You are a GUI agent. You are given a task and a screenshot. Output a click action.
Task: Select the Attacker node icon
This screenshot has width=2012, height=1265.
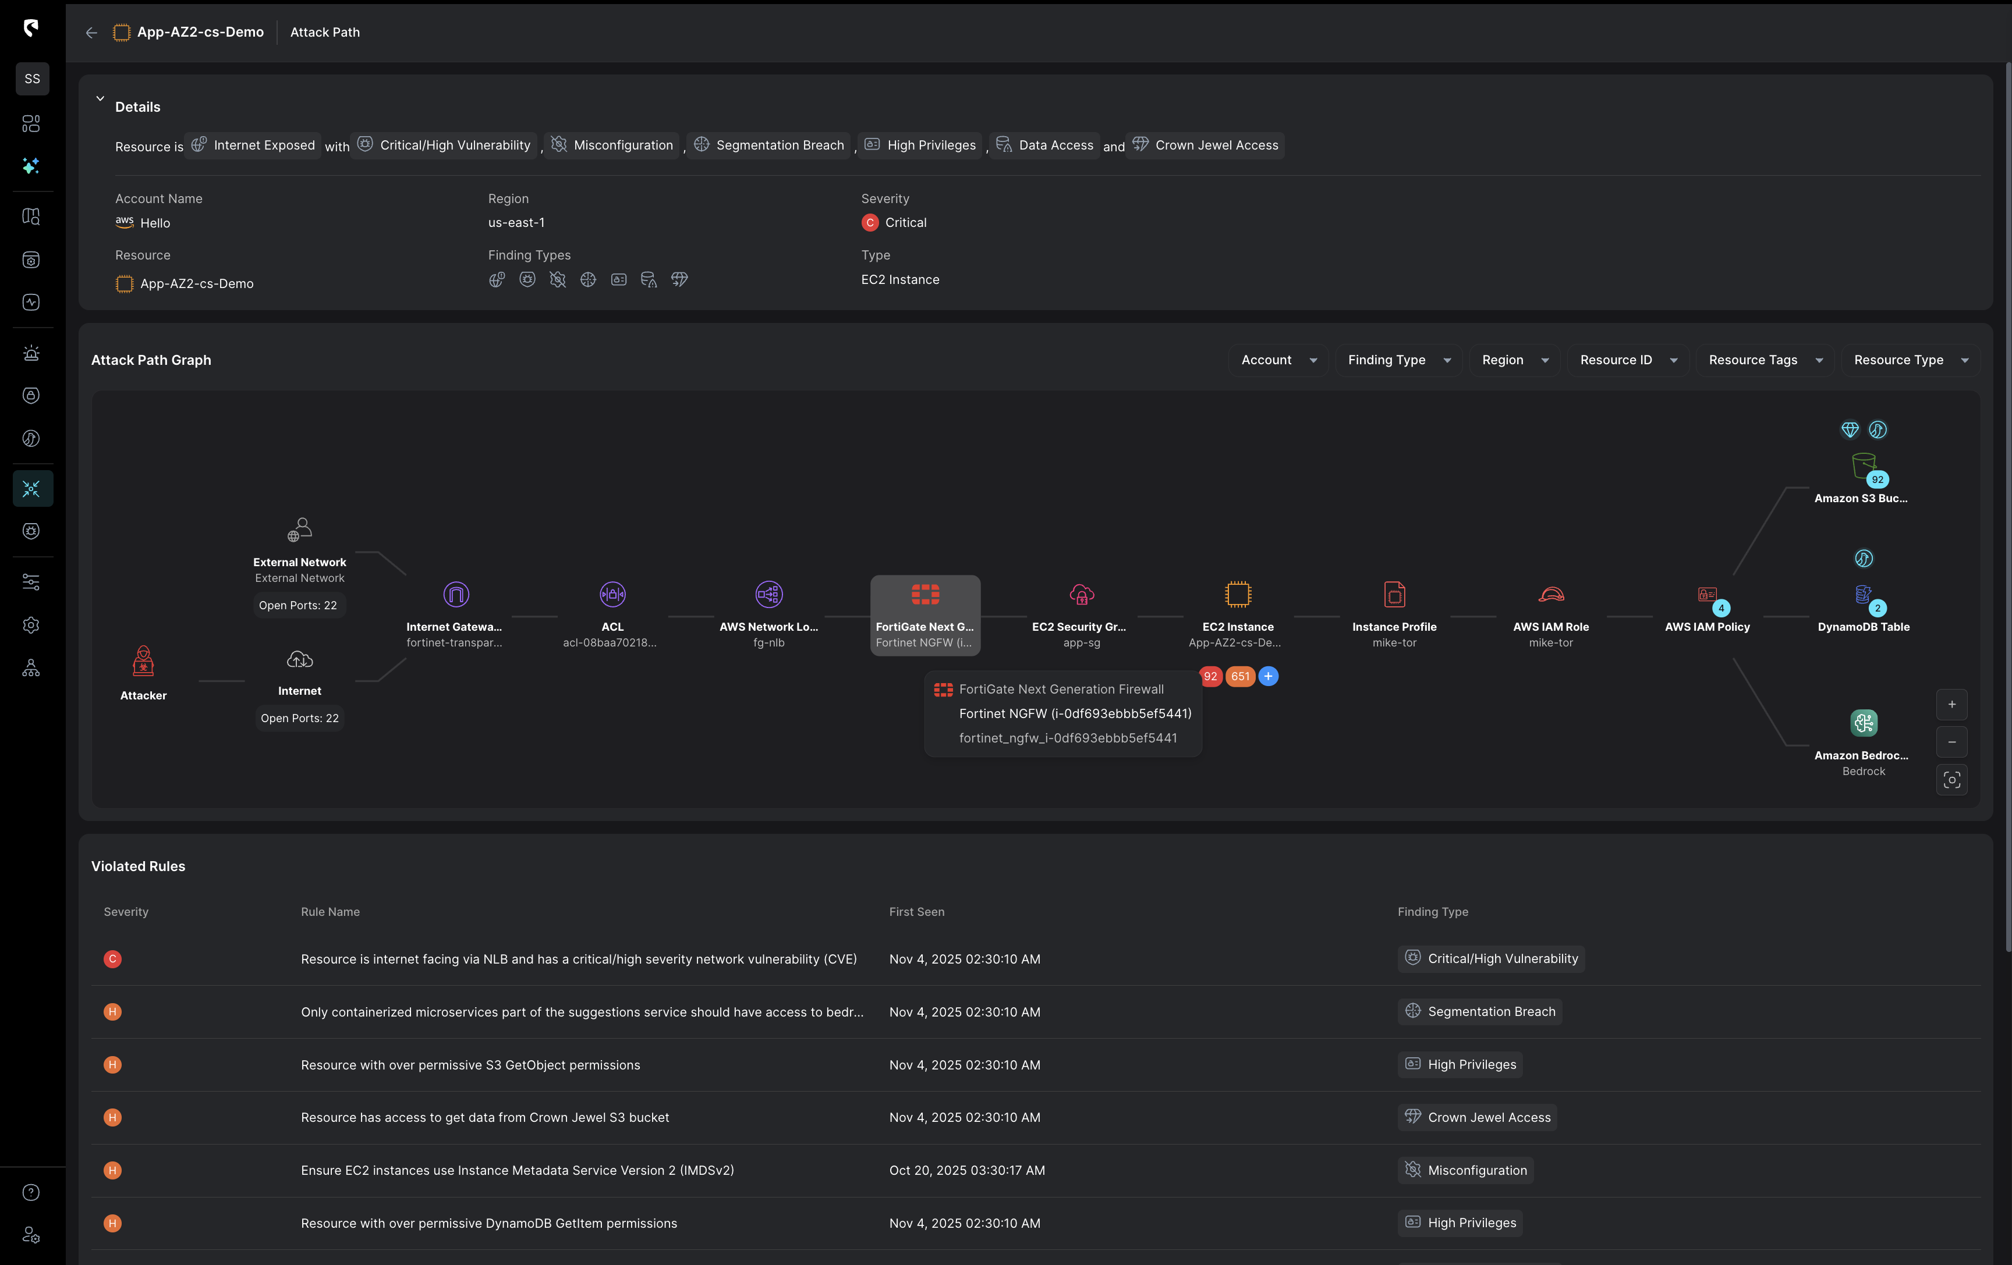click(x=144, y=662)
